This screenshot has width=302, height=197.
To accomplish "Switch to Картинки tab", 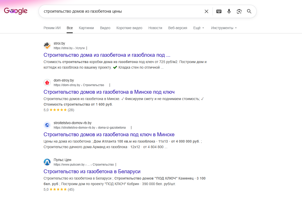I will 86,28.
